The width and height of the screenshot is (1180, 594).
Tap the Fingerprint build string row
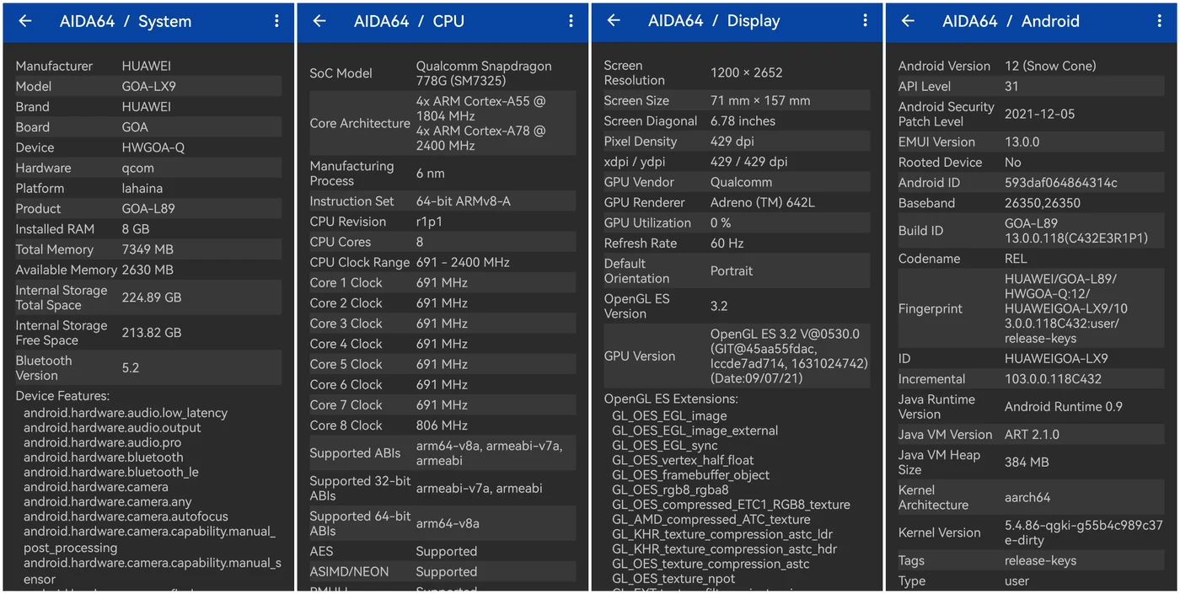(x=1030, y=308)
